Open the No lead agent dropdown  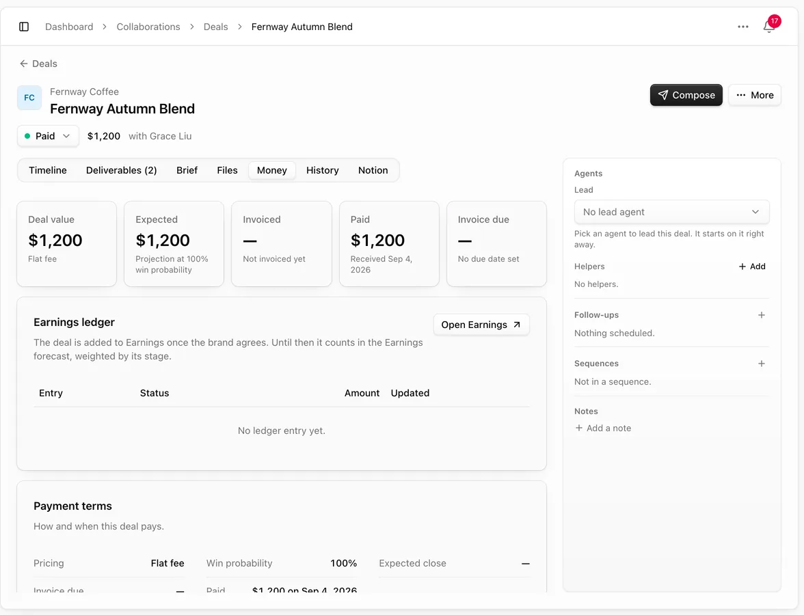point(671,212)
